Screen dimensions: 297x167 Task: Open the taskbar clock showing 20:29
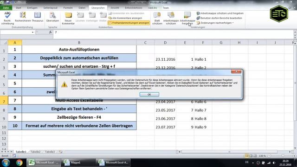click(285, 163)
